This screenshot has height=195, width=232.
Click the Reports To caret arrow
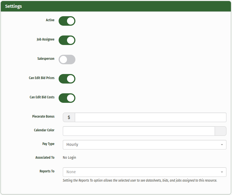tap(222, 172)
